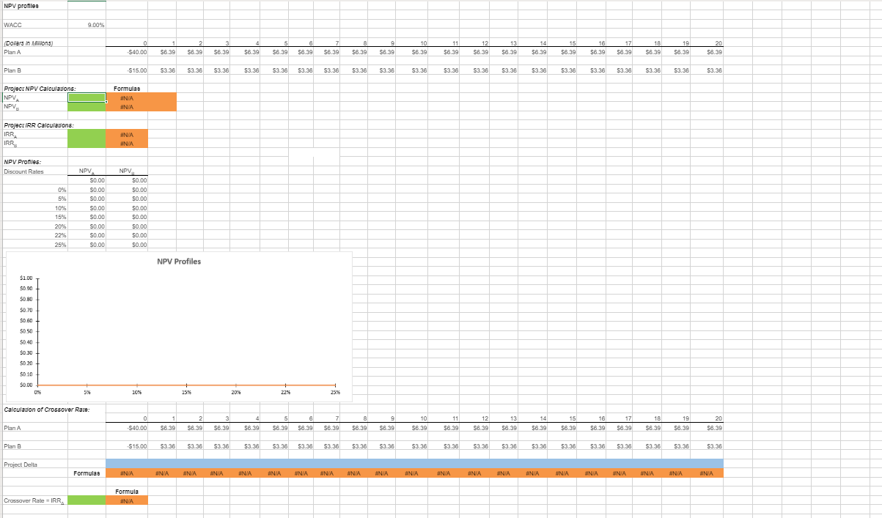Select Plan B's year 1 $3.36 cell in the crossover section
This screenshot has width=882, height=518.
(x=163, y=446)
